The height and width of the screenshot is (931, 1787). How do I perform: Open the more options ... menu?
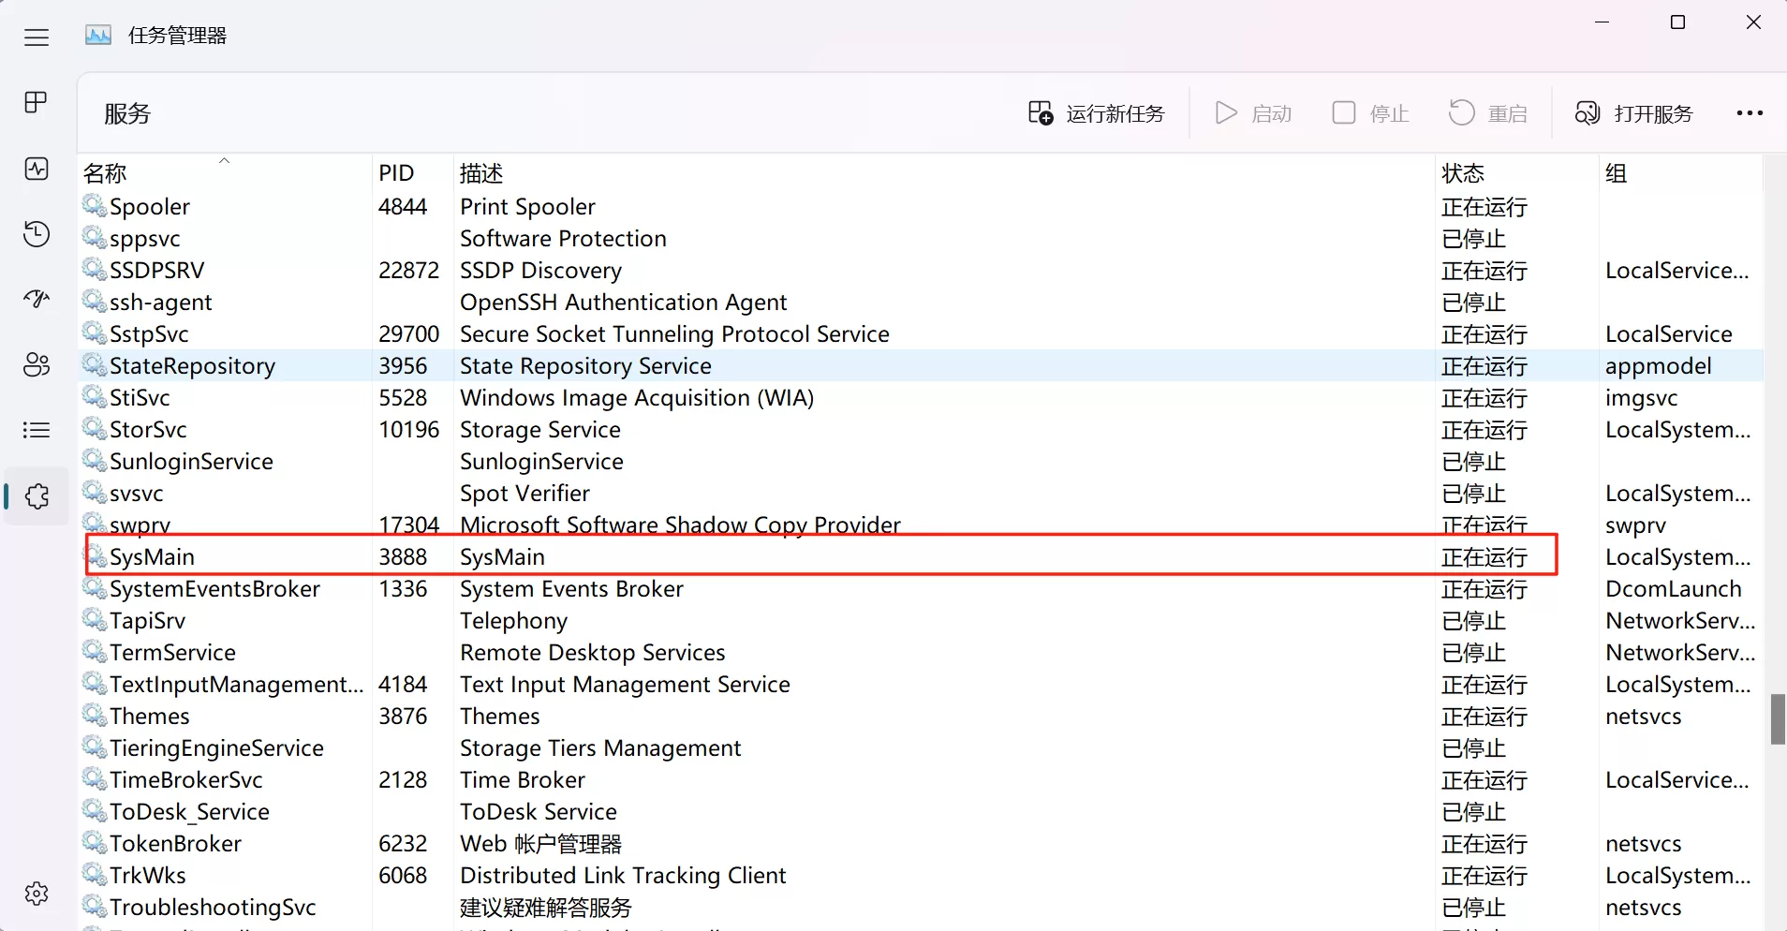1750,112
